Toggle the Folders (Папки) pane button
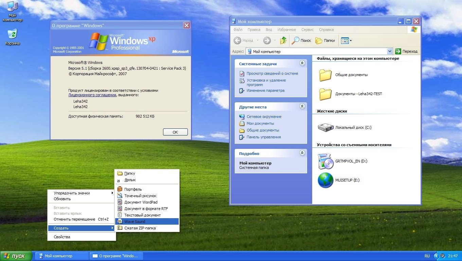This screenshot has width=462, height=261. (325, 40)
